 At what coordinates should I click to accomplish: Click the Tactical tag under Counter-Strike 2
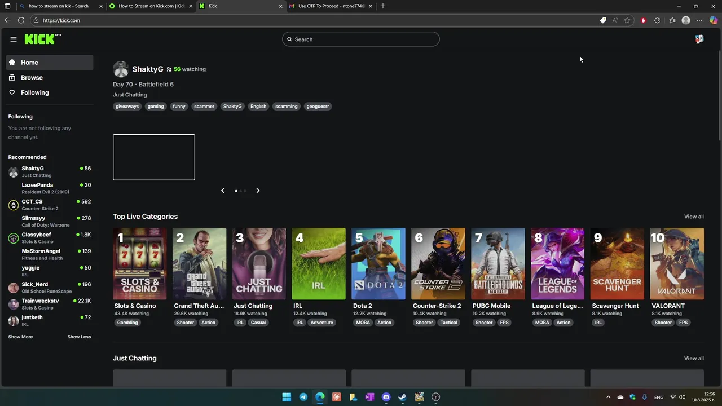point(449,323)
